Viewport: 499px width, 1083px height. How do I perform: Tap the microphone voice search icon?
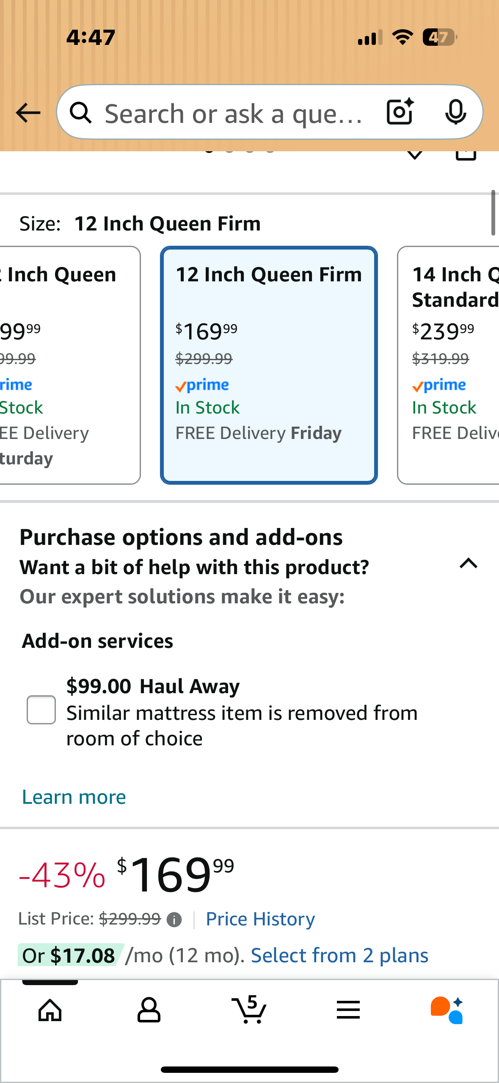455,112
